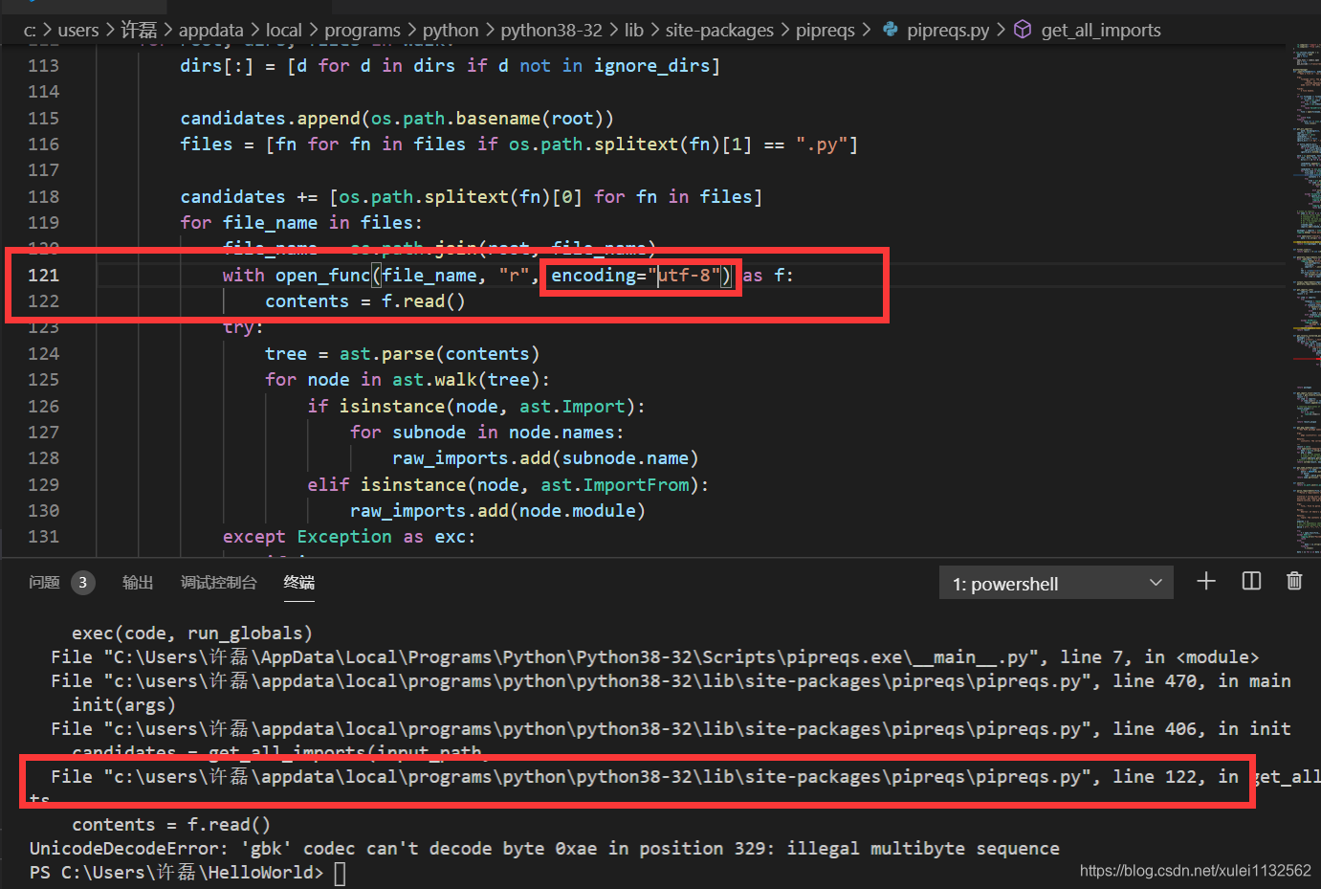Click line number 121 in gutter
The image size is (1321, 889).
click(43, 276)
